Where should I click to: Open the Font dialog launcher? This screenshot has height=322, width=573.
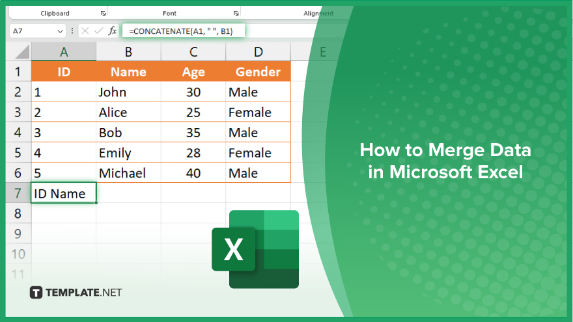point(236,13)
